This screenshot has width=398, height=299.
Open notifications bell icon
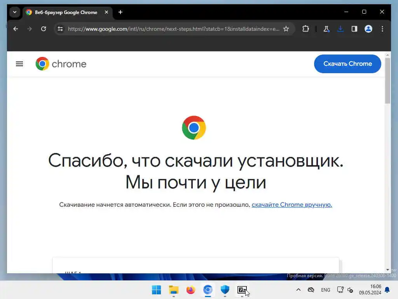coord(388,290)
